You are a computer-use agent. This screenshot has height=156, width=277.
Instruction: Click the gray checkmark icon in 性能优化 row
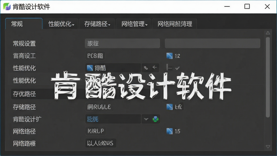point(177,68)
